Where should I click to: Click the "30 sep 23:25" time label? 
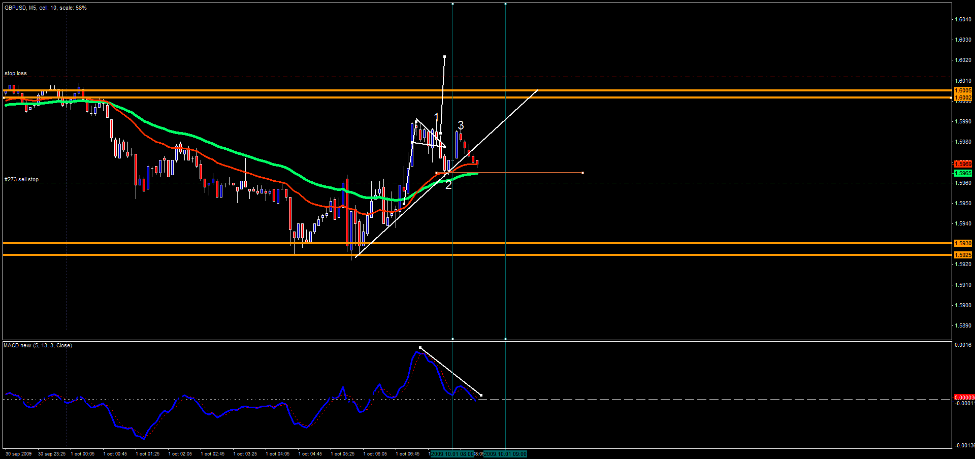[52, 454]
